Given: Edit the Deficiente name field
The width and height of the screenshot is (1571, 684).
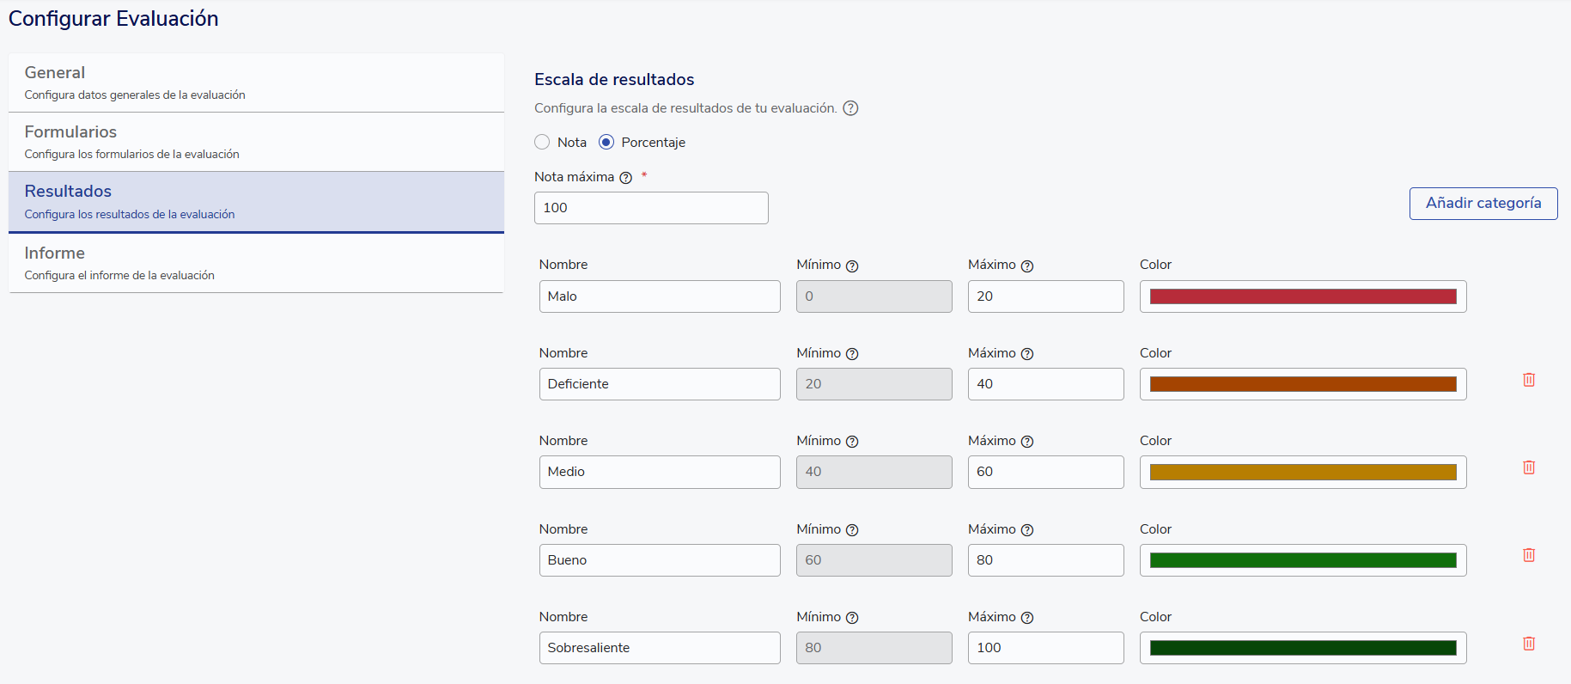Looking at the screenshot, I should 659,384.
